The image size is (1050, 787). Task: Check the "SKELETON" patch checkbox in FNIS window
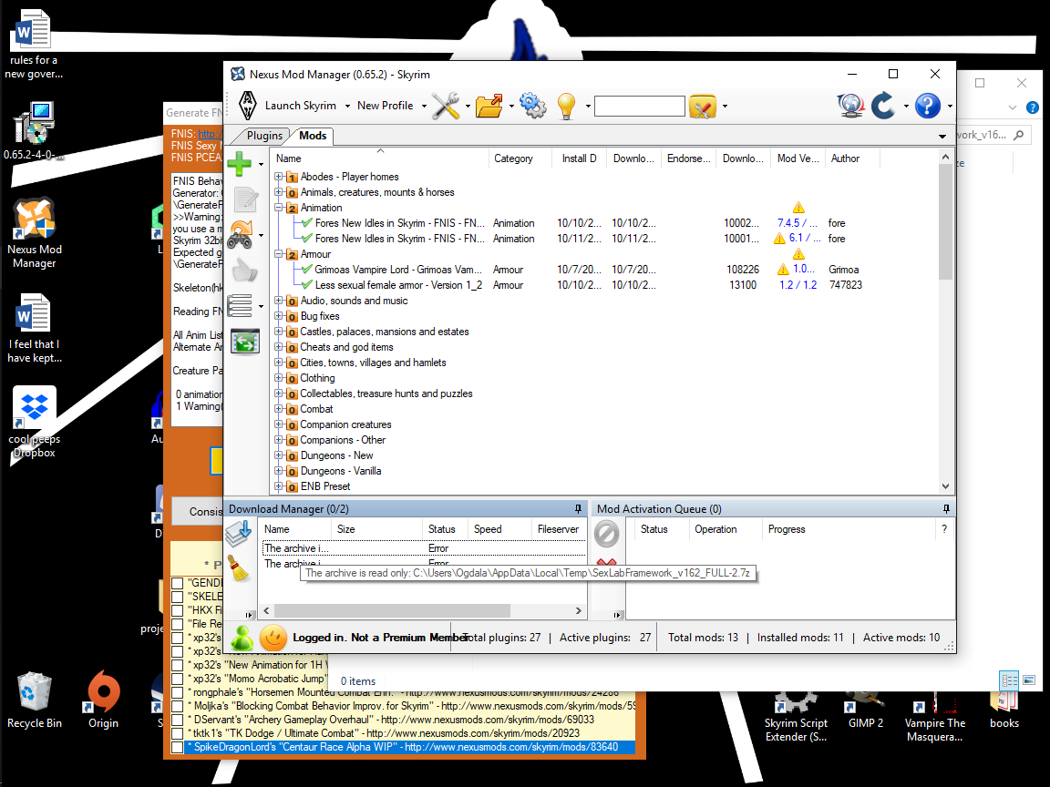(x=178, y=597)
